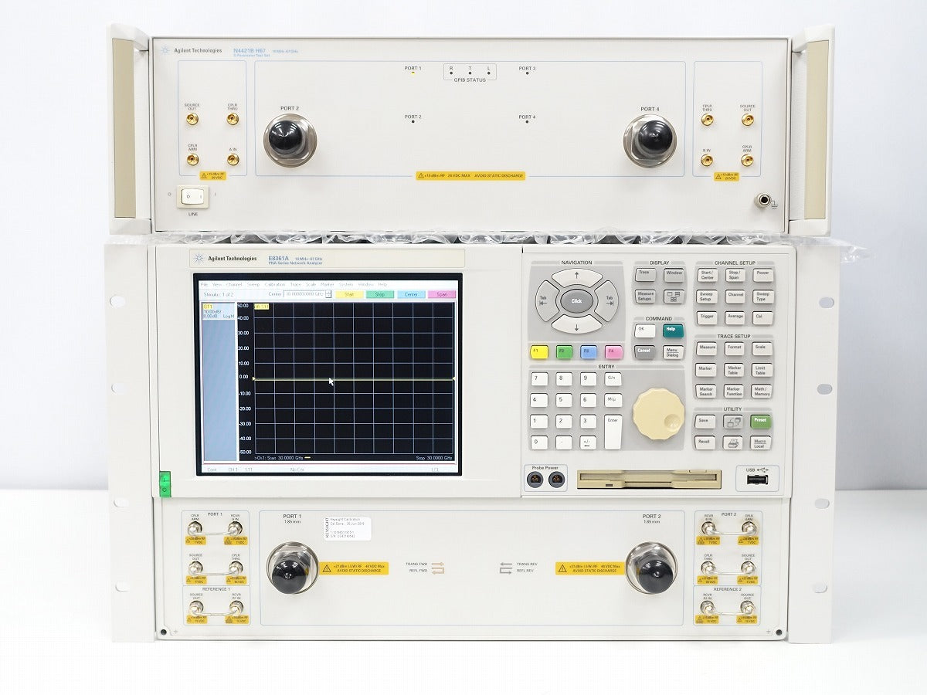Hit the Measure key in Trace Setup
The image size is (927, 695).
706,348
